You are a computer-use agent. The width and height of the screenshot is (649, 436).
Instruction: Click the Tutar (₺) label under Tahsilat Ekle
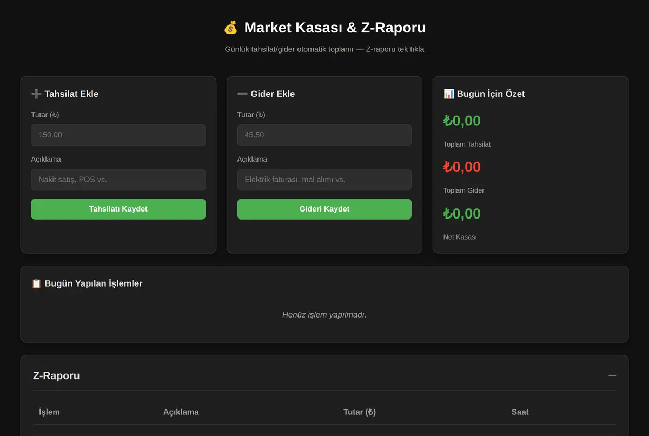pos(45,115)
